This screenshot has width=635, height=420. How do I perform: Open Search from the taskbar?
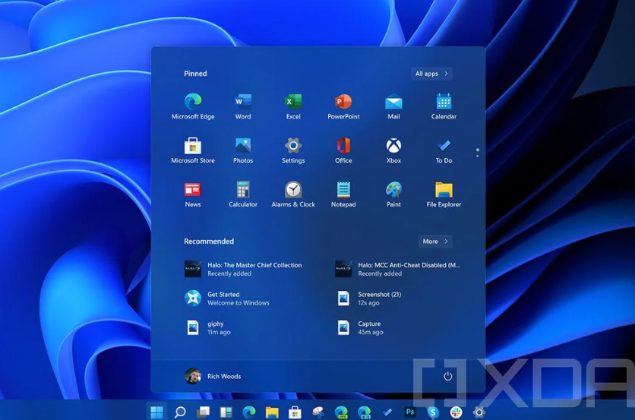pos(180,412)
